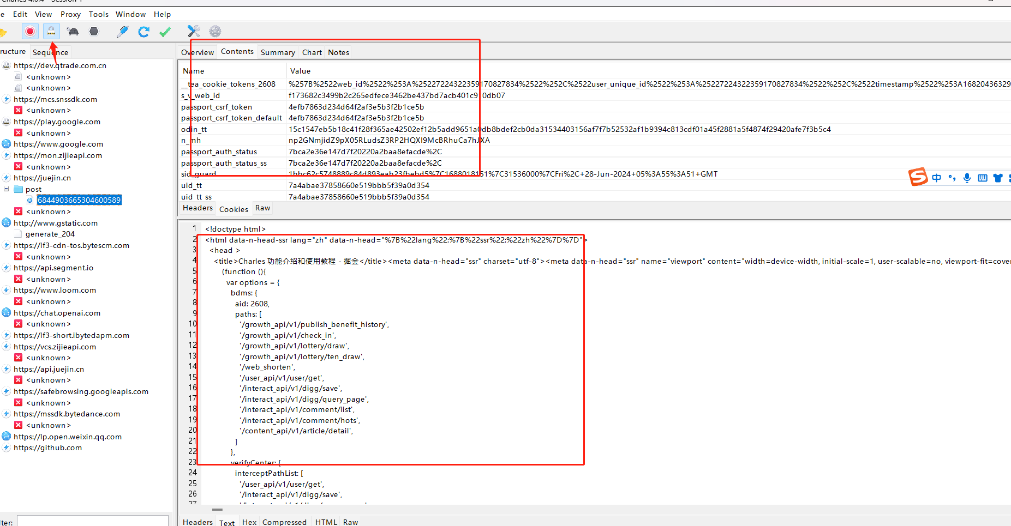Switch to the Sequence tab

50,52
